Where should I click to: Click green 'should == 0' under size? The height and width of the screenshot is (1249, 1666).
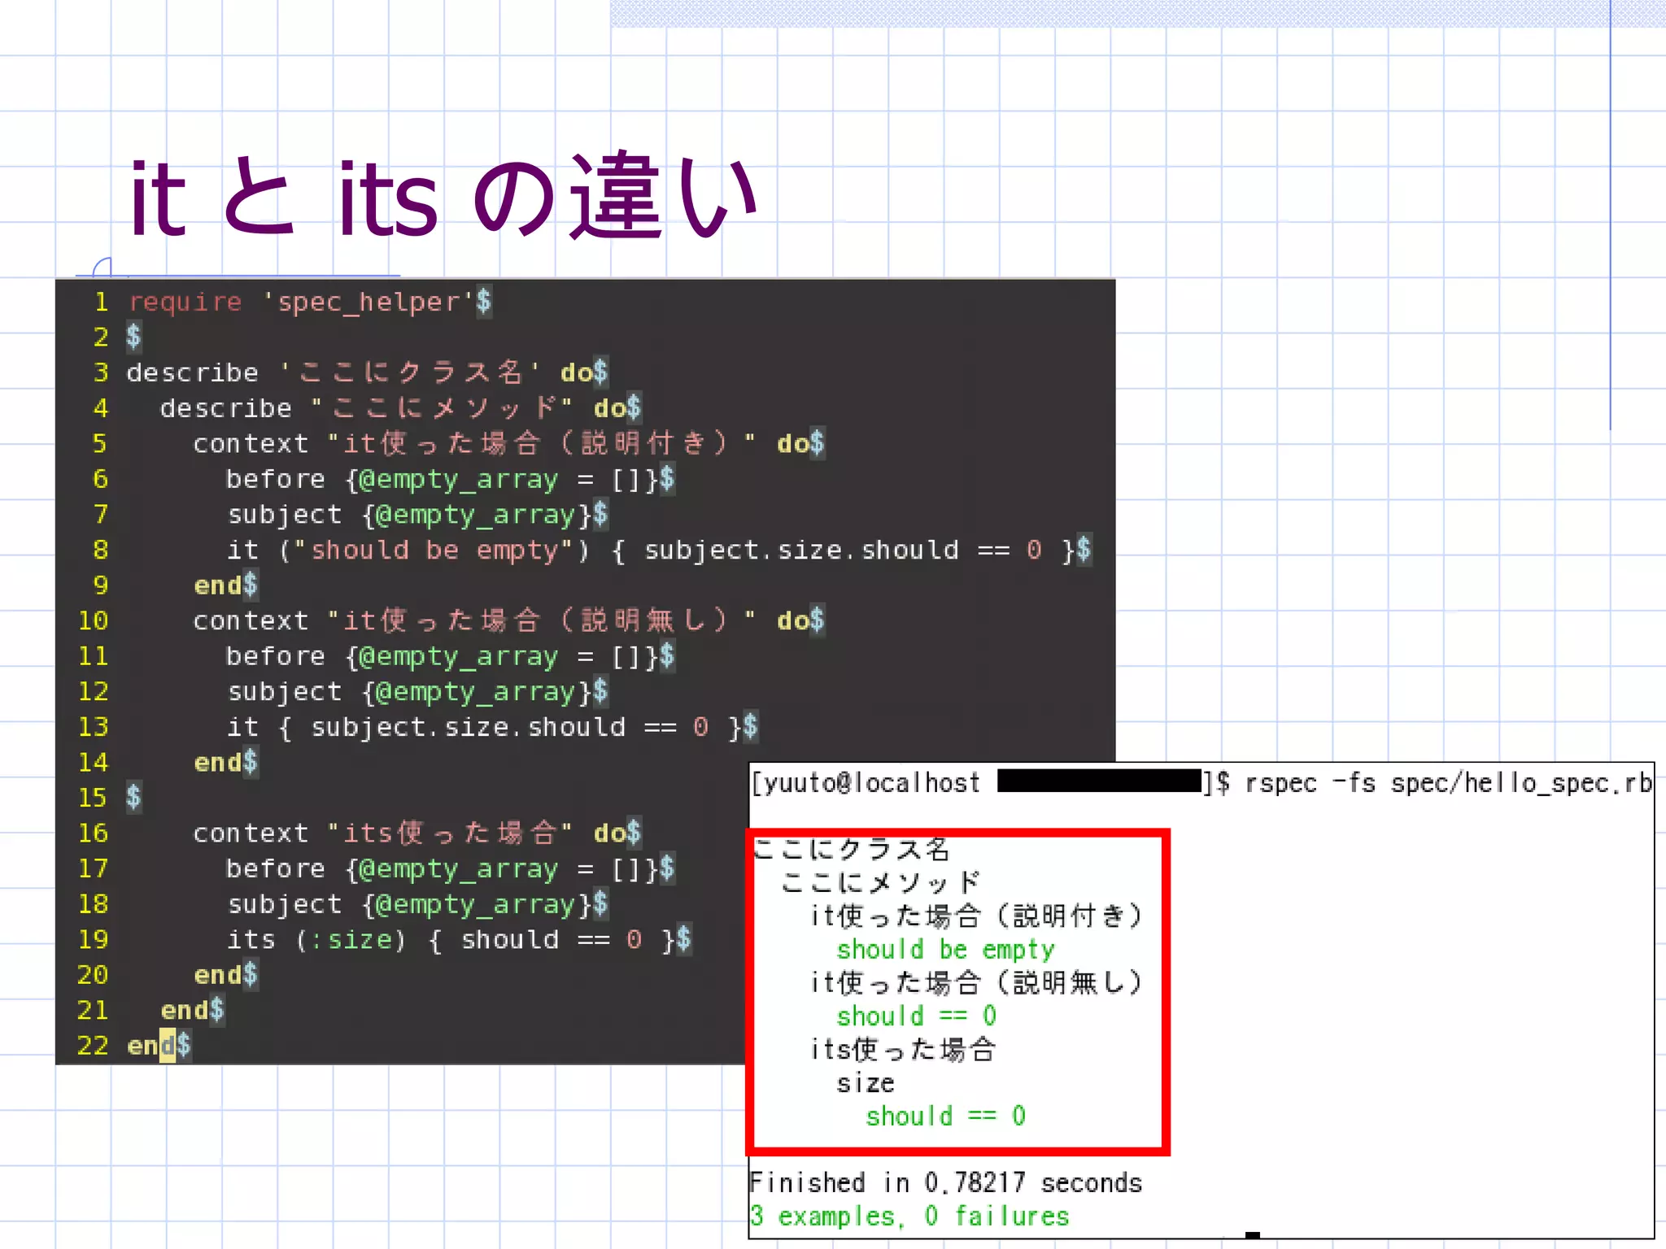coord(946,1116)
